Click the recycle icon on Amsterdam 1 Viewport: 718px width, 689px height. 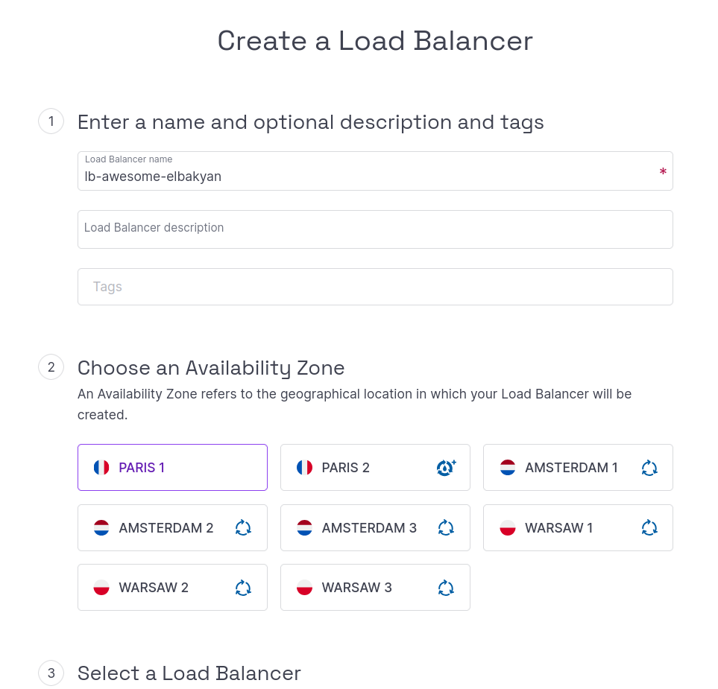click(x=649, y=468)
